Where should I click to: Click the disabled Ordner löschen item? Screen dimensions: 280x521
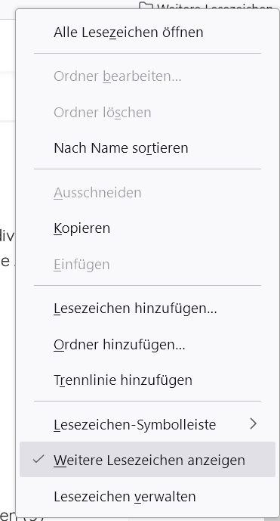click(x=102, y=113)
